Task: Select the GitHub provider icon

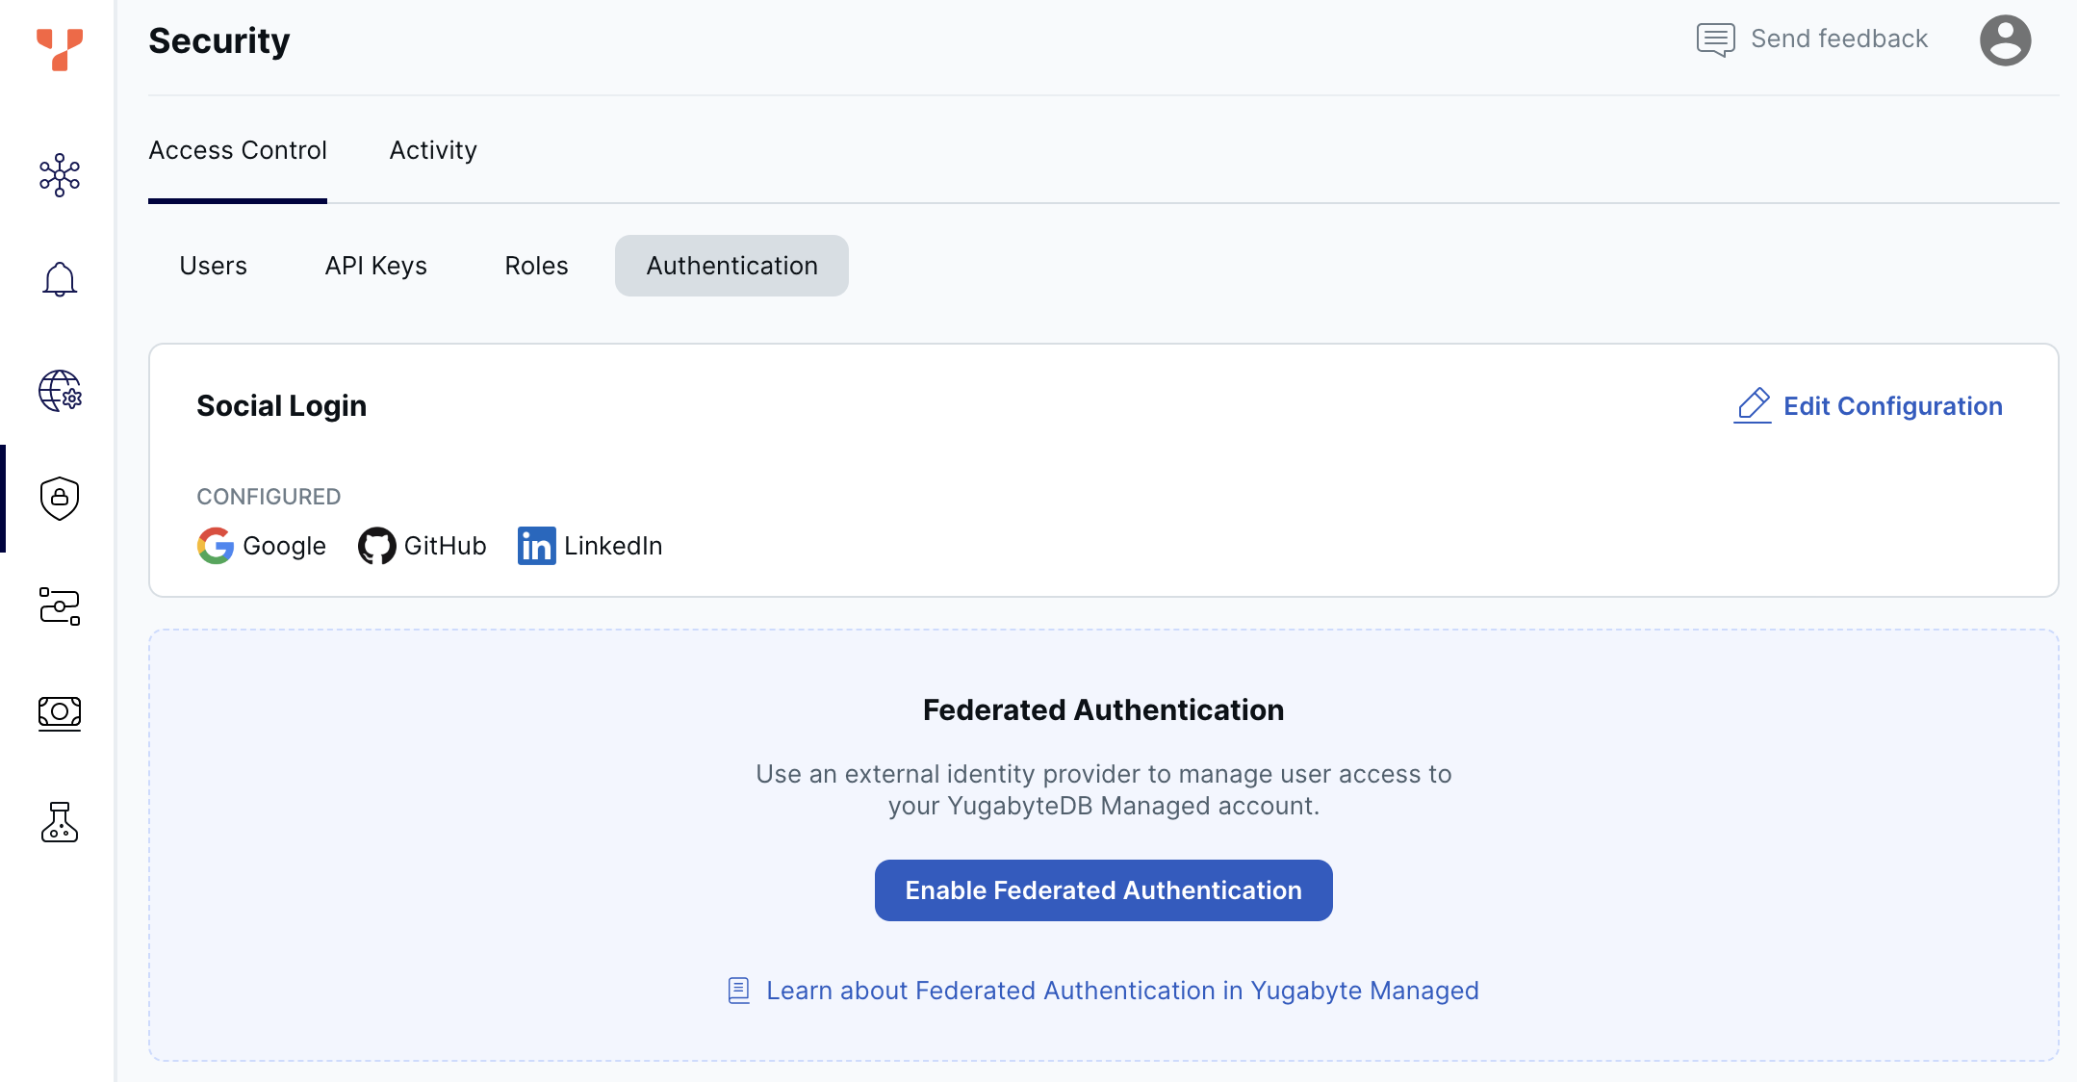Action: pyautogui.click(x=377, y=546)
